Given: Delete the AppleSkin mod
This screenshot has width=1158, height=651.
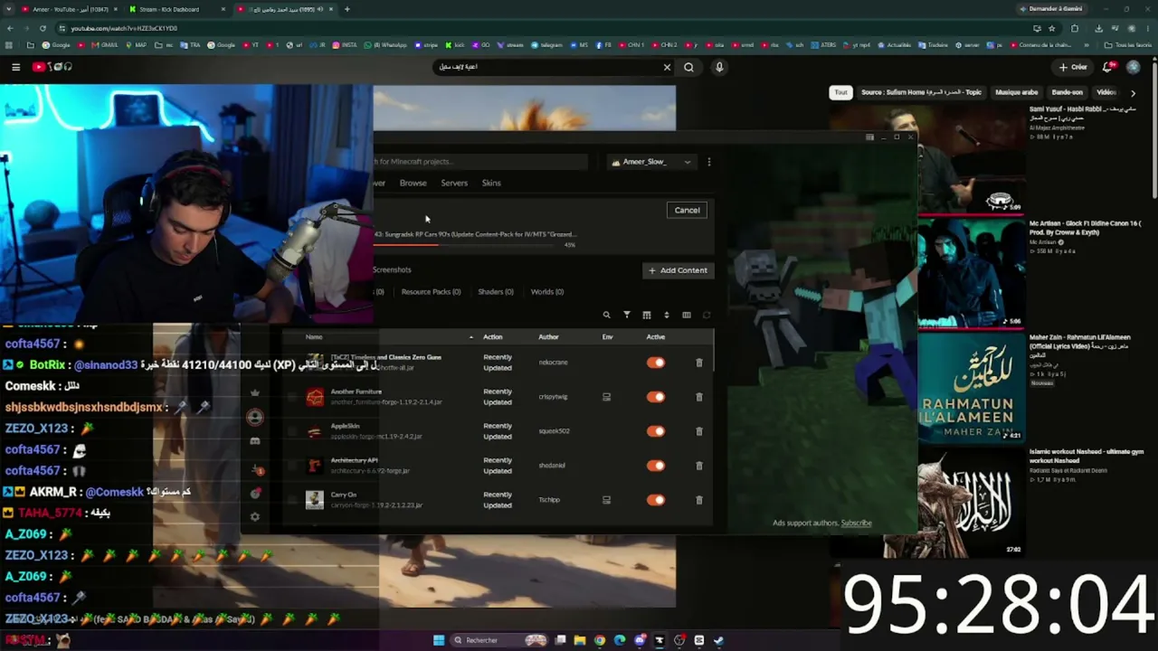Looking at the screenshot, I should coord(698,431).
